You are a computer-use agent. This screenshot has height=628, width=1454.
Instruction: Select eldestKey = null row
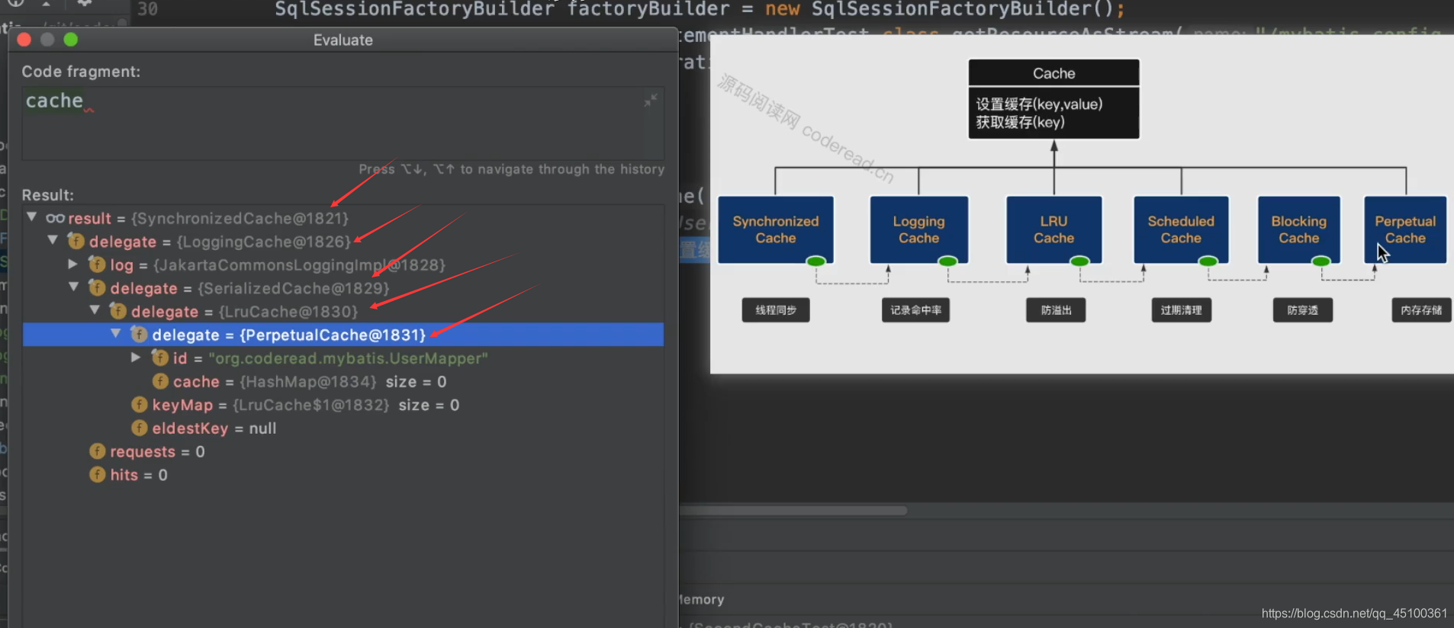(x=343, y=428)
